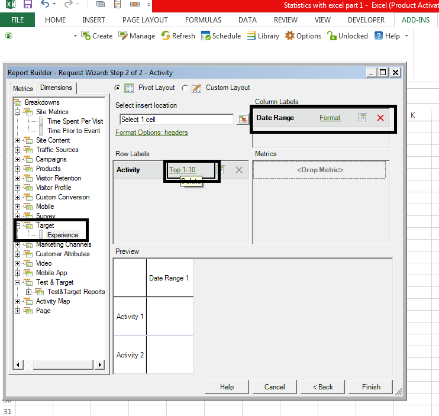Open Format Options: headers link
This screenshot has height=416, width=439.
point(151,133)
